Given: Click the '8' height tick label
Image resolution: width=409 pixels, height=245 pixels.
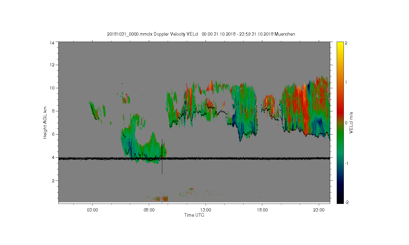Looking at the screenshot, I should (53, 111).
